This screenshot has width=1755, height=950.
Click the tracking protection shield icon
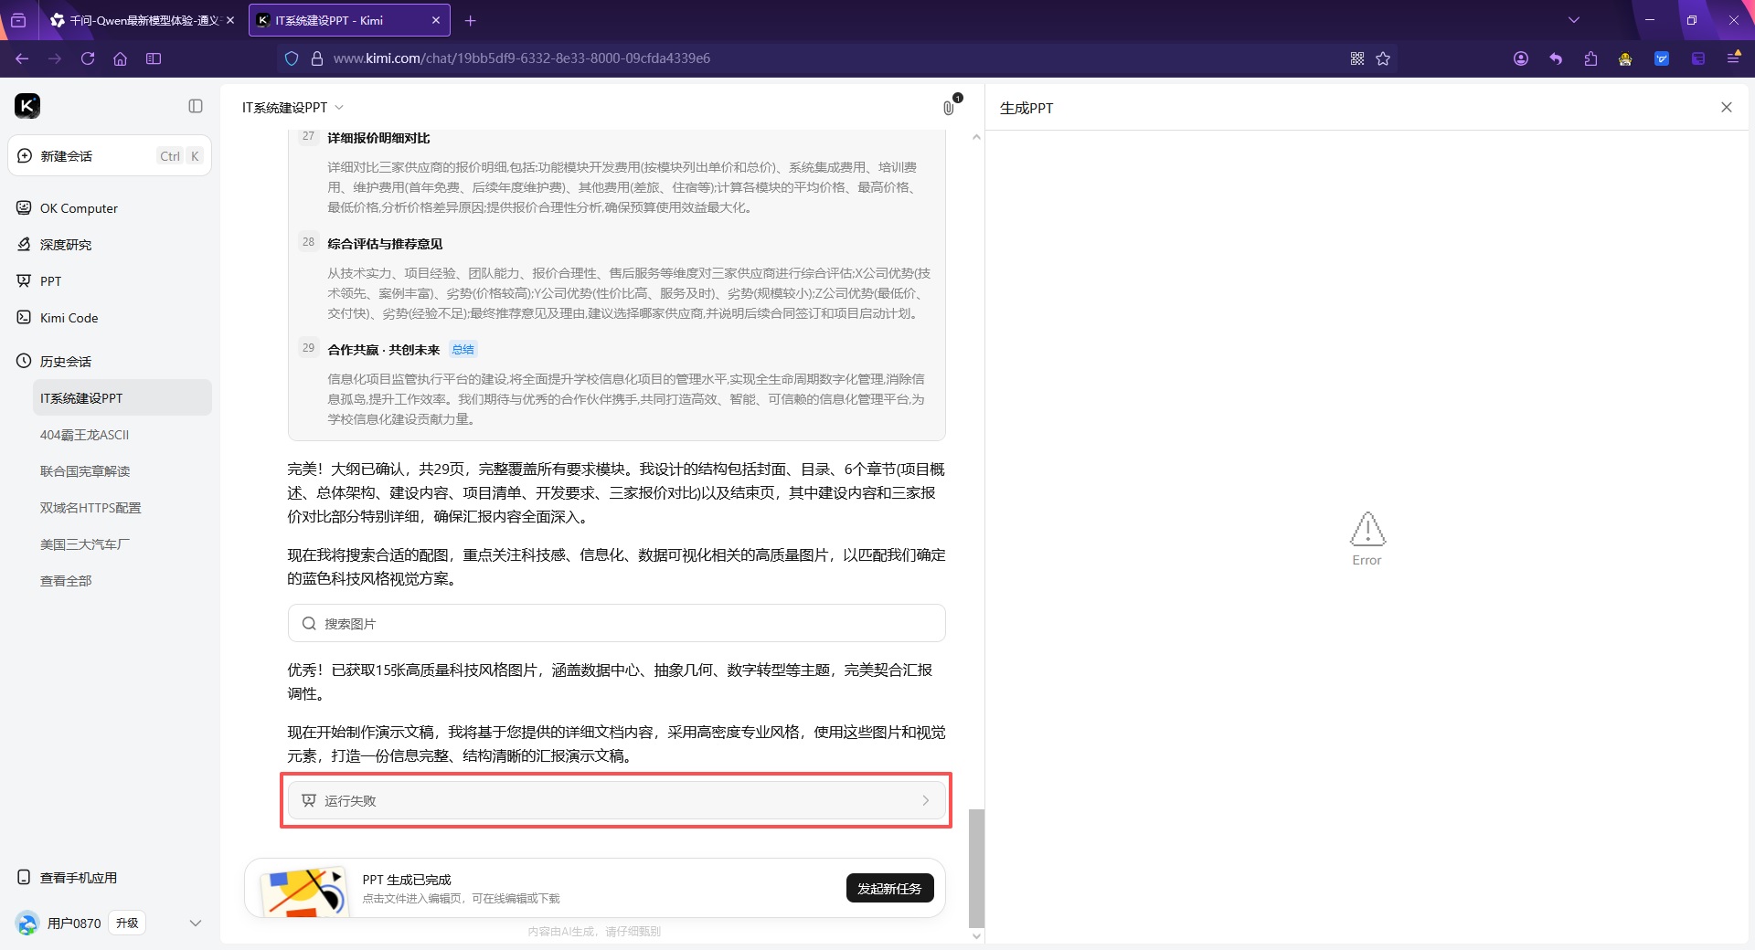point(291,58)
